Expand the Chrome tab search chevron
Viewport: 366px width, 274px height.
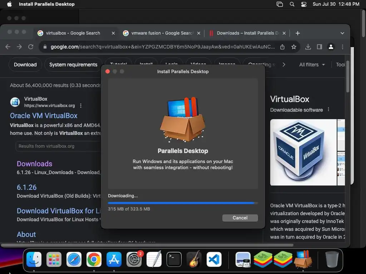click(342, 33)
